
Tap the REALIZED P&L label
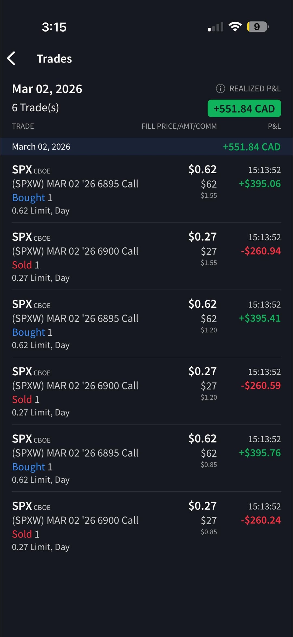click(255, 89)
